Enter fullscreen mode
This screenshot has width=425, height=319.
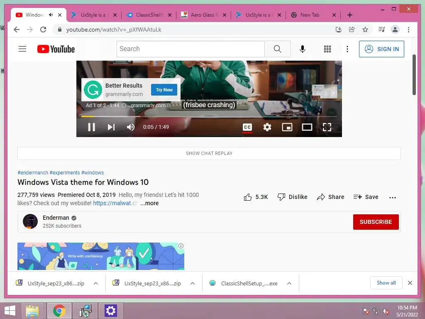[x=327, y=127]
